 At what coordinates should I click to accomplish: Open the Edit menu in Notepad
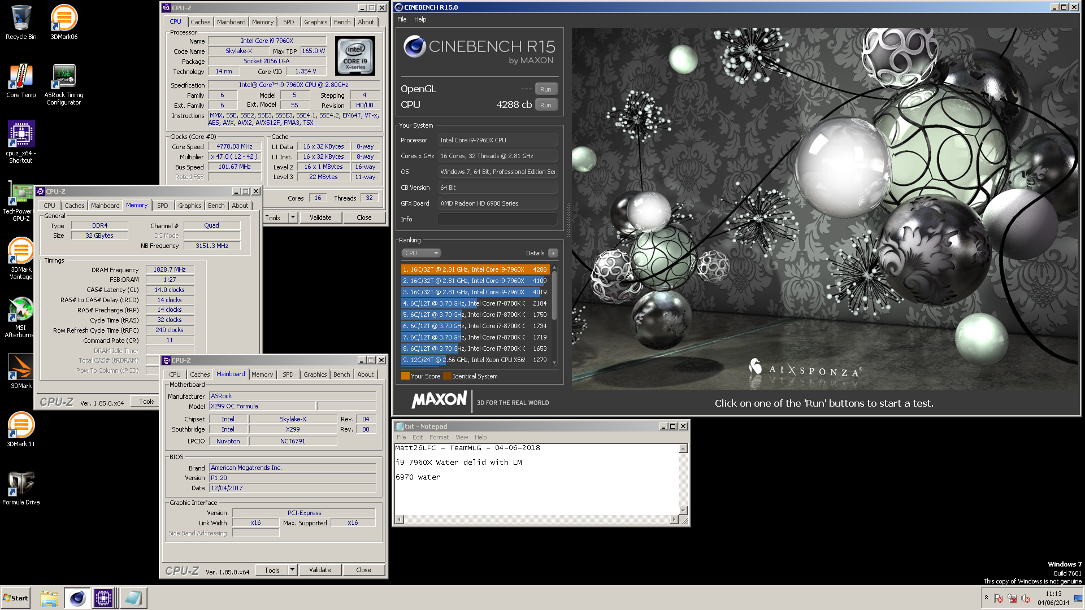(x=417, y=437)
